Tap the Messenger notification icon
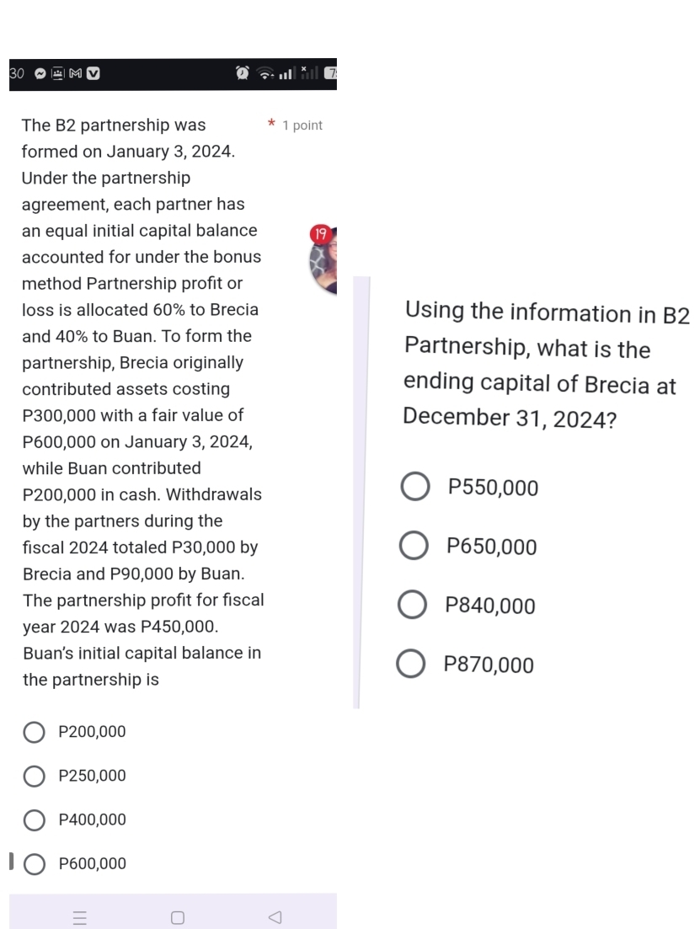The width and height of the screenshot is (700, 929). (x=40, y=73)
